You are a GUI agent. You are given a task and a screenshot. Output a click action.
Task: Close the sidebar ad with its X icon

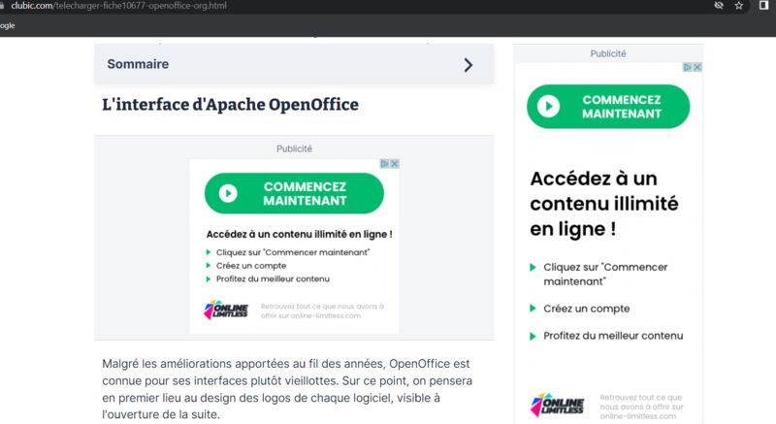697,67
